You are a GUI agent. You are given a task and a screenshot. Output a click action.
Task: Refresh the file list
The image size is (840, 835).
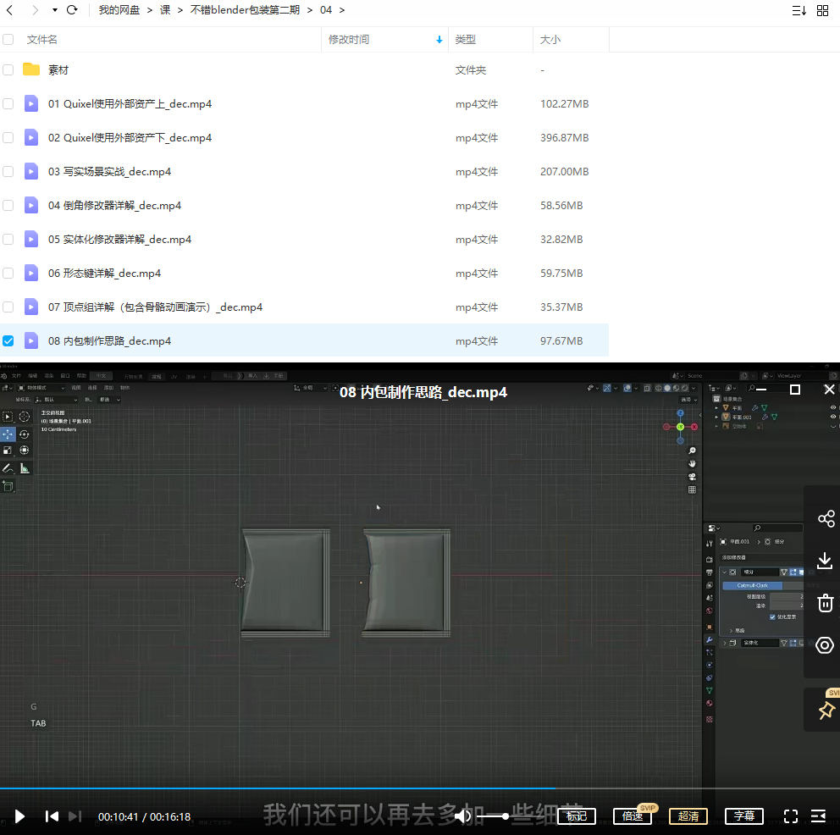click(72, 10)
